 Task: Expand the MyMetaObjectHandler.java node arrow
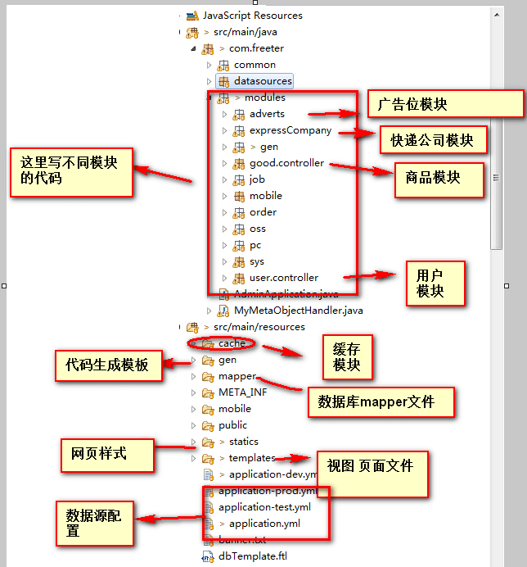[x=209, y=311]
